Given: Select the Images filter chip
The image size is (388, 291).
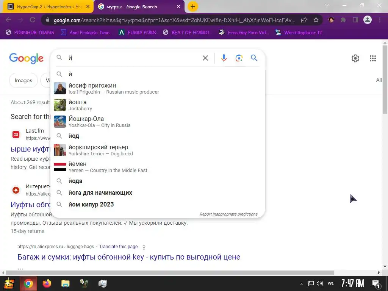Looking at the screenshot, I should (x=23, y=80).
